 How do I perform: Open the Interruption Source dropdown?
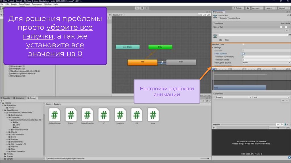pyautogui.click(x=266, y=63)
